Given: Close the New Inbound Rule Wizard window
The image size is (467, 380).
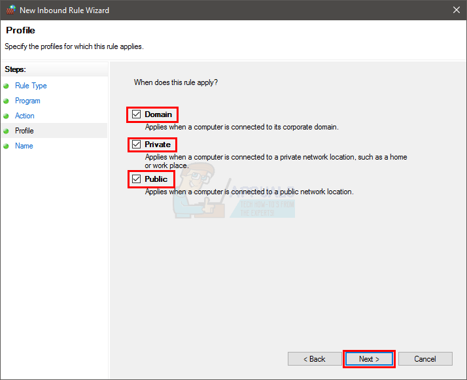Looking at the screenshot, I should 456,10.
